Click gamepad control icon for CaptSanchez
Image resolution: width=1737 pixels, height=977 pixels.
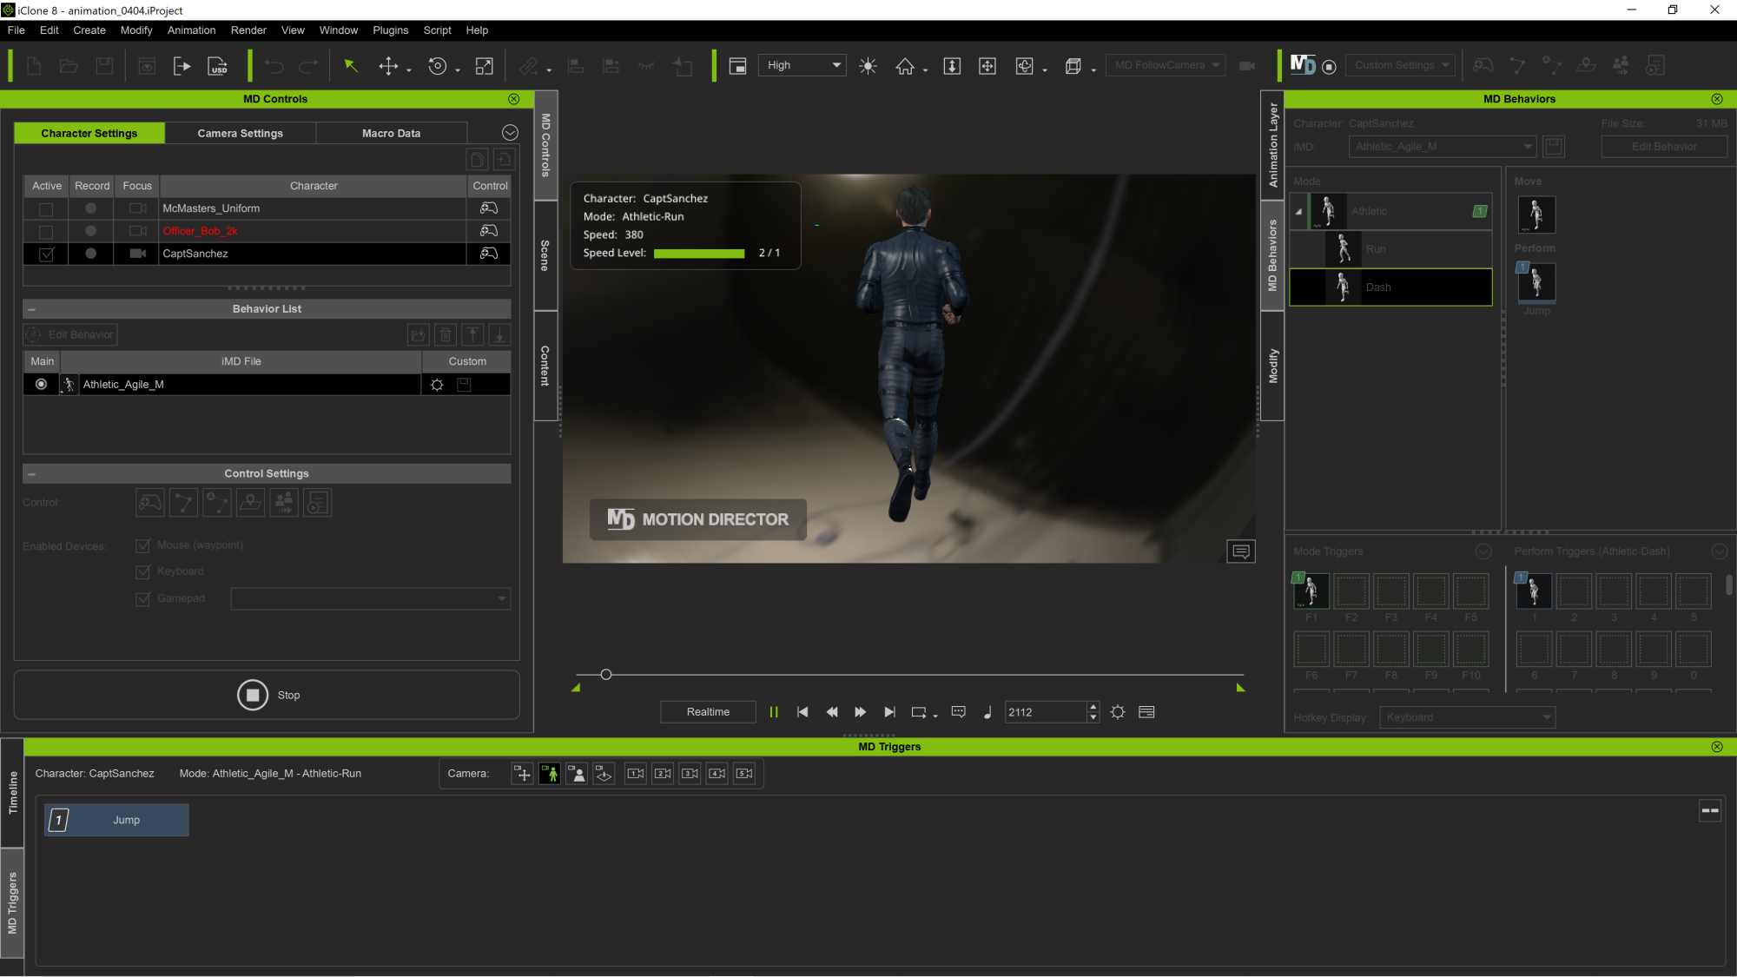click(x=489, y=254)
